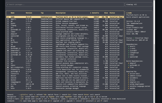
Task: Select the uv package row
Action: point(65,57)
